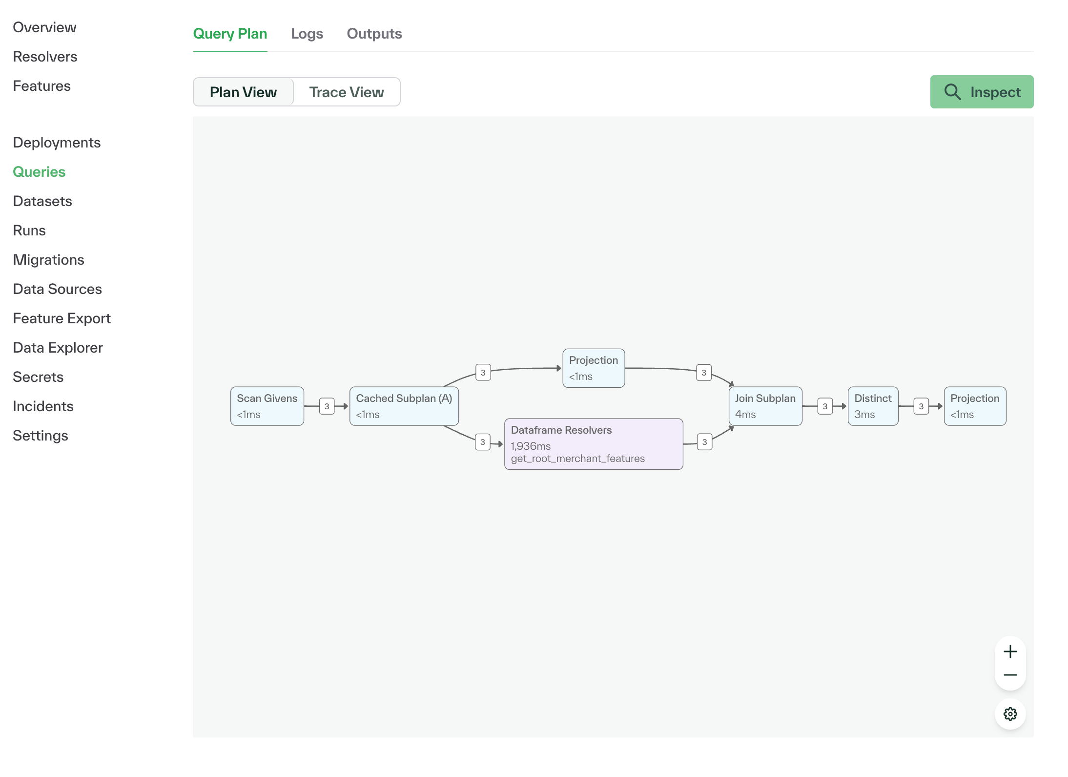The width and height of the screenshot is (1068, 777).
Task: Open the Outputs tab
Action: point(374,34)
